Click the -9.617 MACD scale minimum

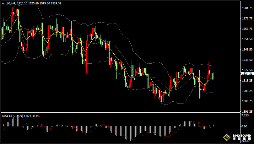click(246, 141)
